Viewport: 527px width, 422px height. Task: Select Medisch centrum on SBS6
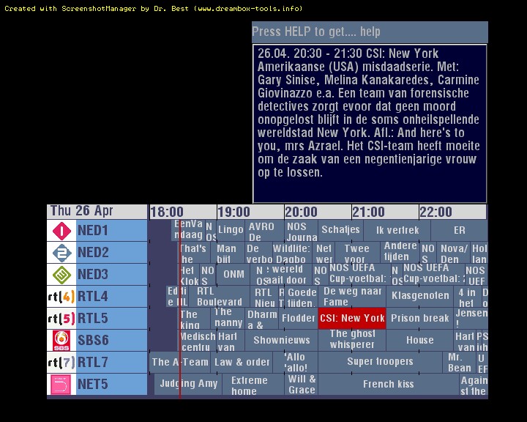[197, 340]
